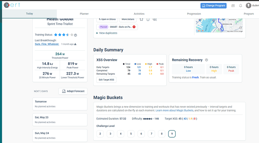259x143 pixels.
Task: Open the user avatar menu
Action: pyautogui.click(x=248, y=6)
